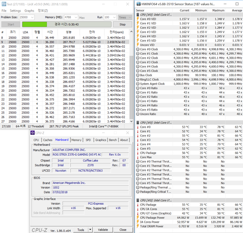Screen dimensions: 243x233
Task: Switch to the Caches tab in CPU-Z
Action: 48,140
